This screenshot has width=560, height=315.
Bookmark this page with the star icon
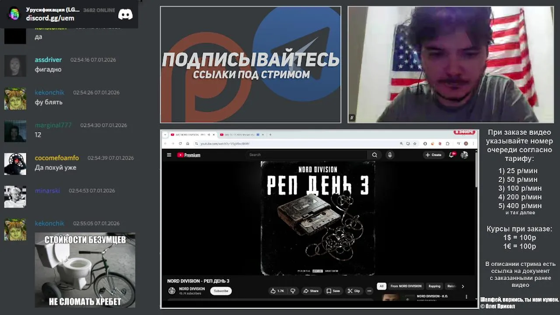coord(415,143)
